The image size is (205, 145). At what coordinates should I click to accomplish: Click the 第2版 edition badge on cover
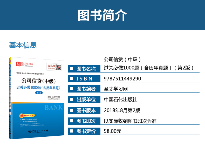[x=39, y=93]
